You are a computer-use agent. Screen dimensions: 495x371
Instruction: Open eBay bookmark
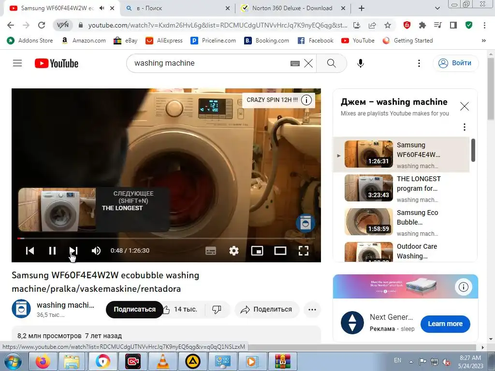tap(125, 41)
